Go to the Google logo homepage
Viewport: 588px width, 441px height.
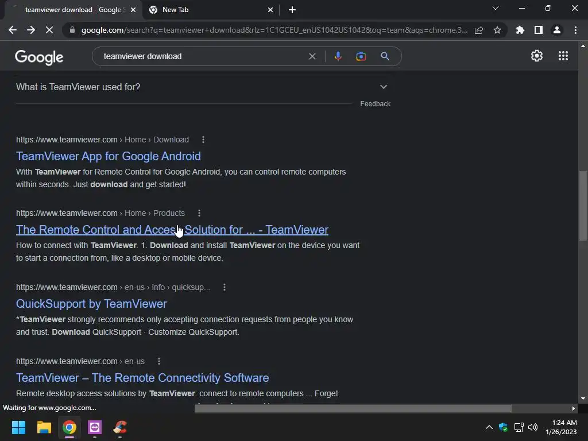click(39, 57)
